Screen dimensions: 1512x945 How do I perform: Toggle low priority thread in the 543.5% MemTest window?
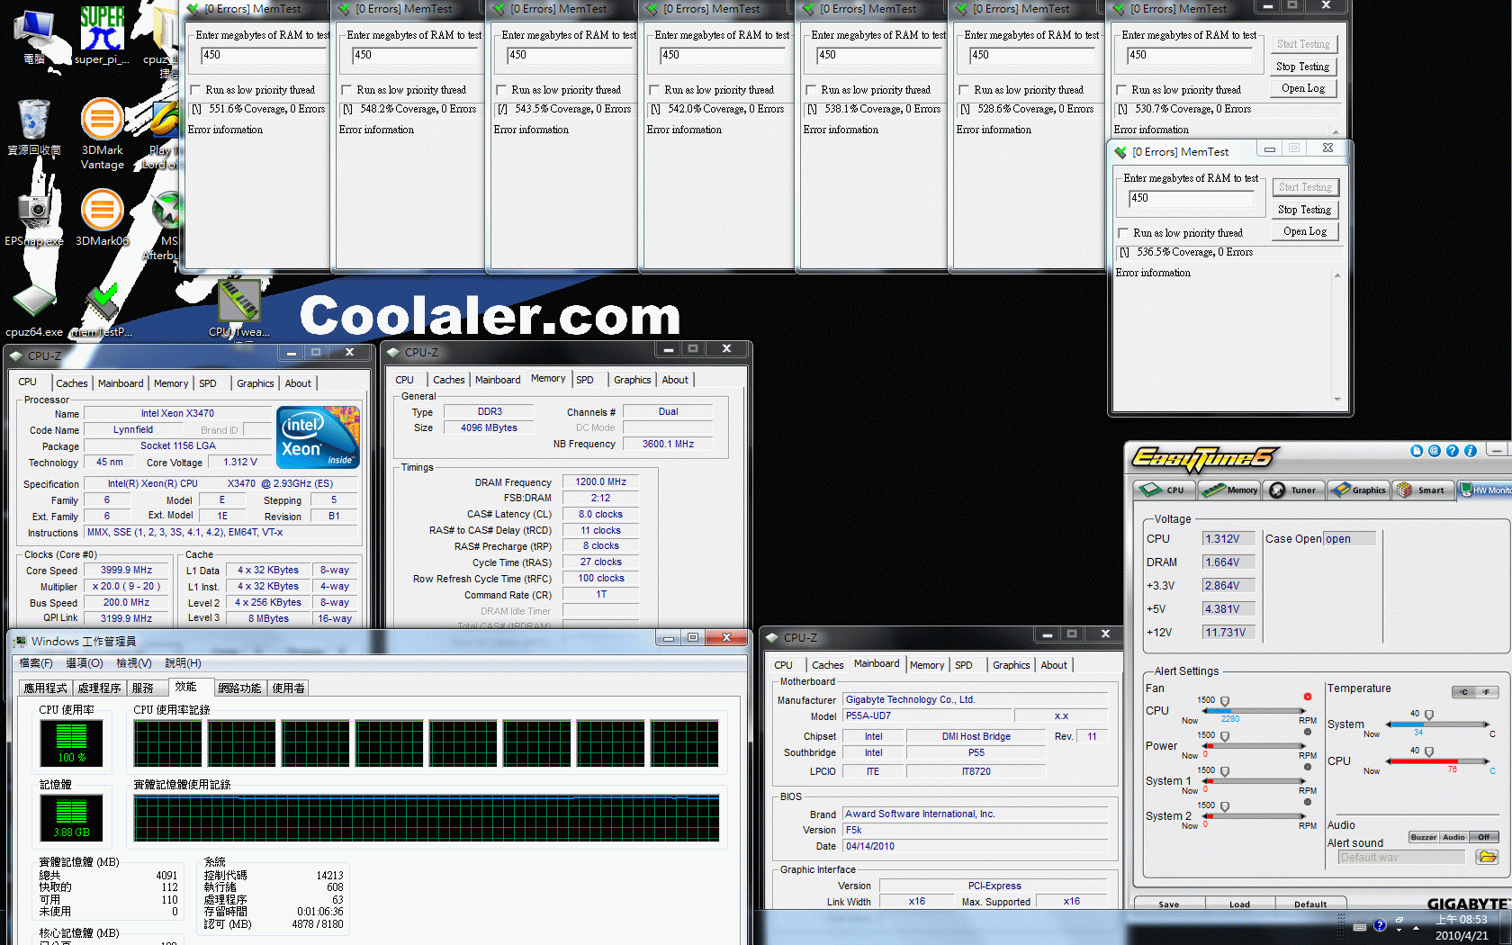[501, 90]
